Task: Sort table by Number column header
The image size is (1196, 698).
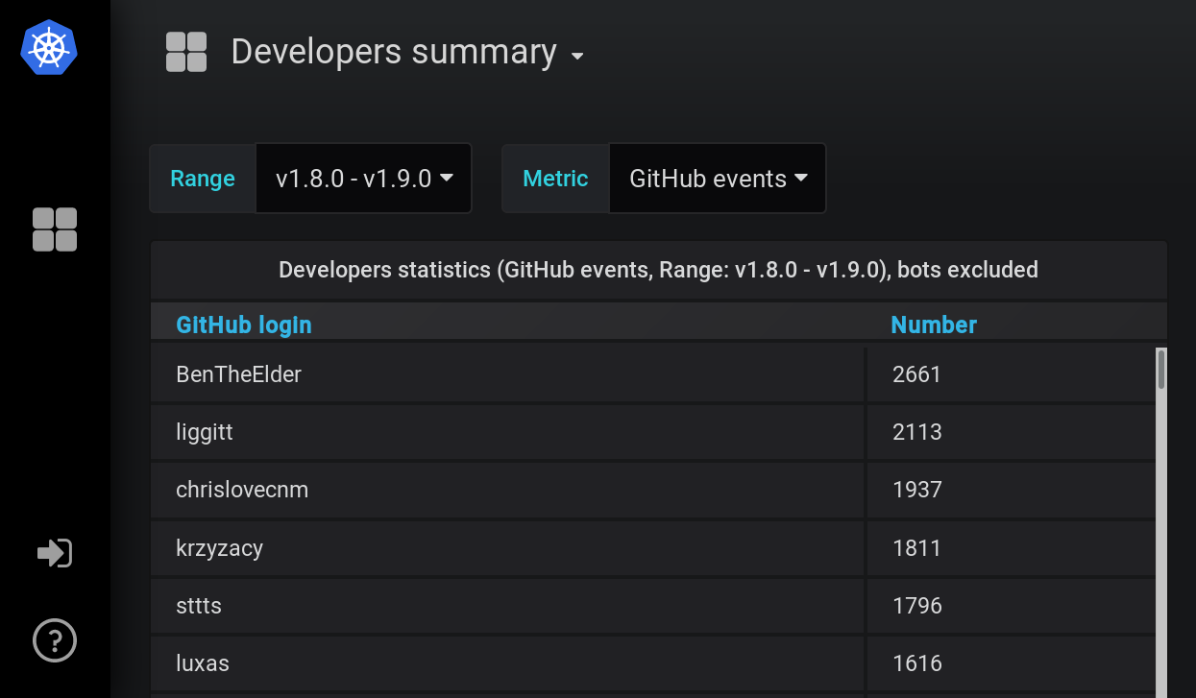Action: point(934,325)
